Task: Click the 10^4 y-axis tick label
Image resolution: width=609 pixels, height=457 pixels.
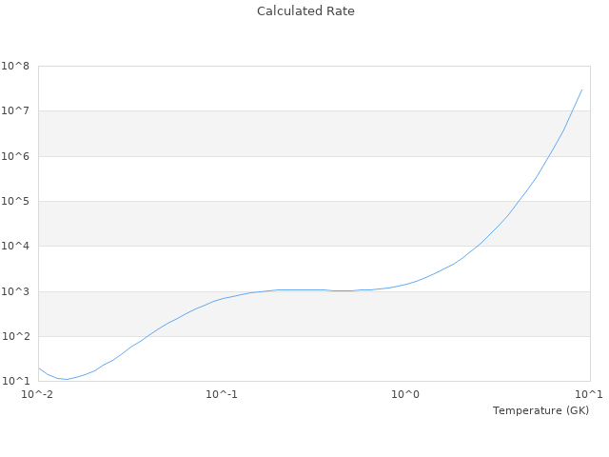Action: click(15, 247)
